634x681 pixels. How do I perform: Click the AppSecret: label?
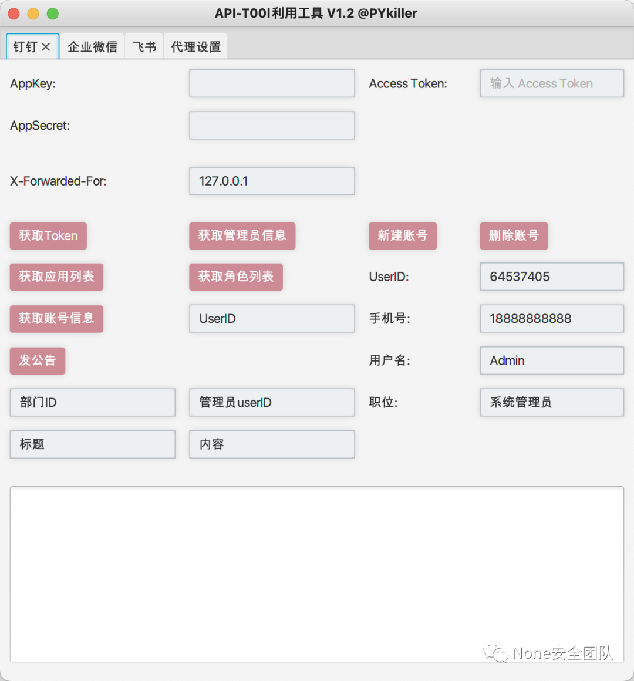[x=40, y=126]
